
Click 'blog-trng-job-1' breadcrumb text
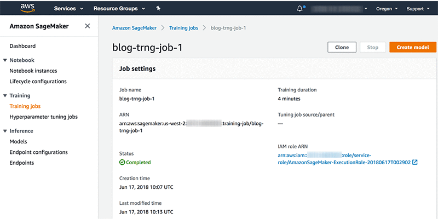[x=228, y=28]
